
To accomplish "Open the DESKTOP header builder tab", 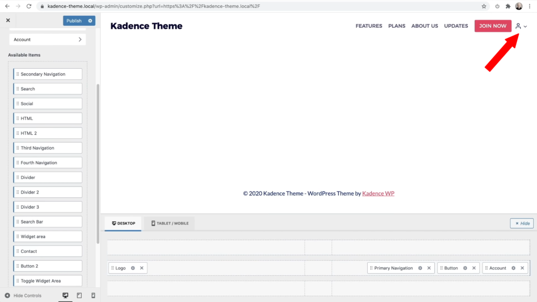I will [123, 223].
